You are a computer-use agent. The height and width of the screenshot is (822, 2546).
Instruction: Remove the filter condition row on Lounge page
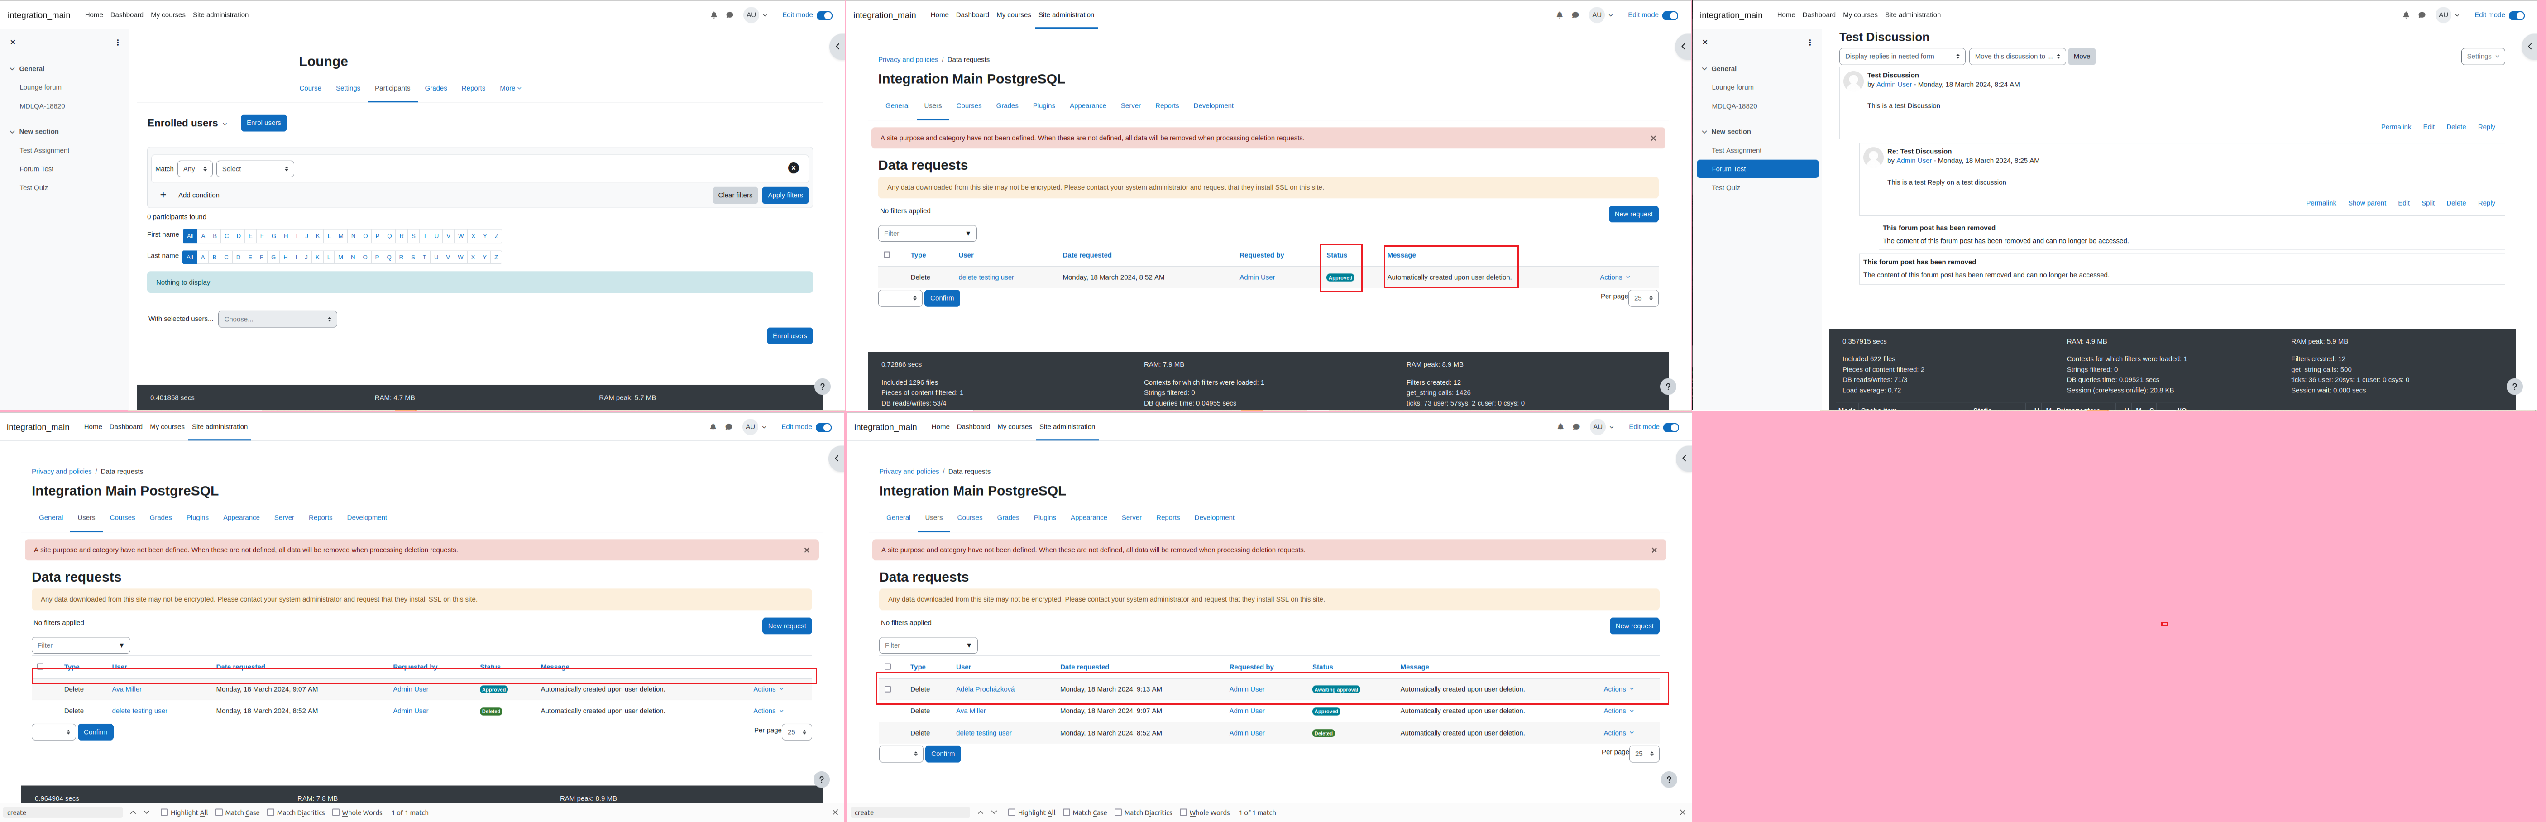[793, 169]
